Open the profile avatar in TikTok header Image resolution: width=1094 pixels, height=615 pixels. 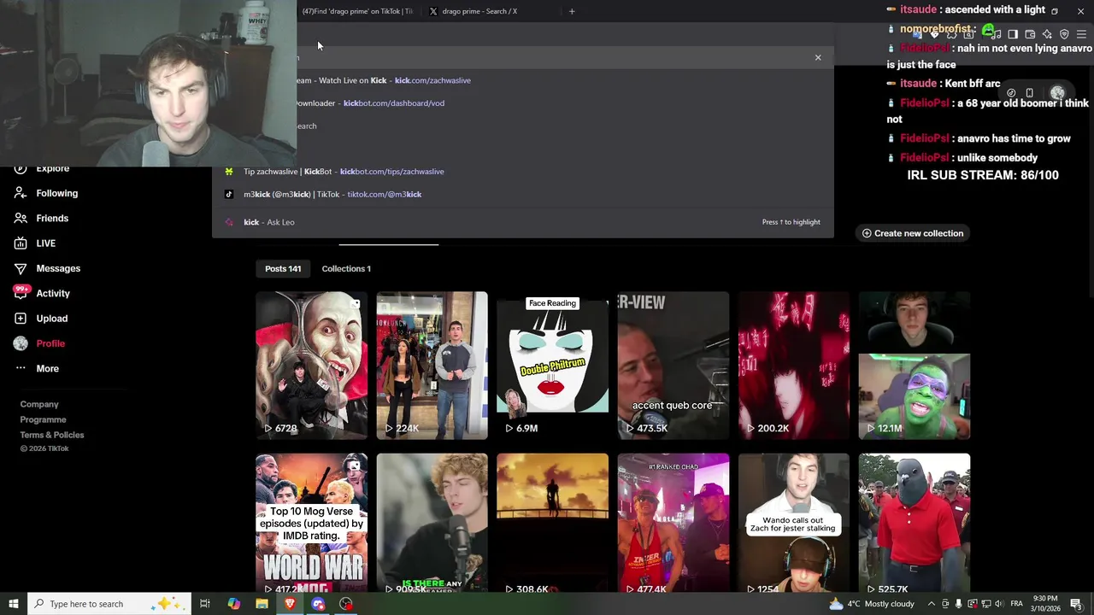point(1057,92)
